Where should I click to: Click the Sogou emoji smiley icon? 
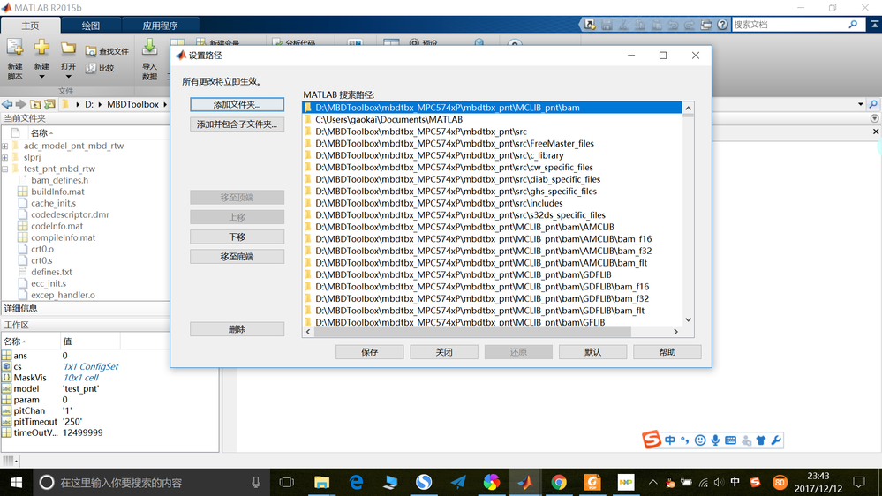pos(700,440)
